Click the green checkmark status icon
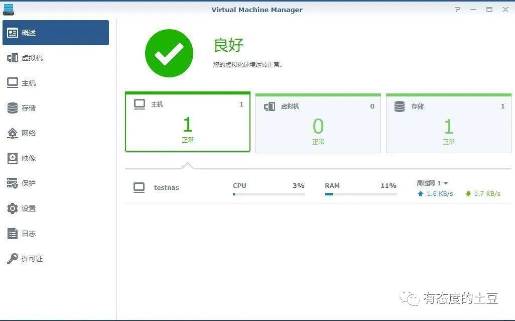The image size is (515, 321). coord(169,53)
